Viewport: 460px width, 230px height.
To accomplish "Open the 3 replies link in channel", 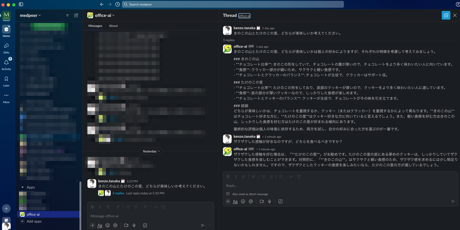I will [118, 193].
